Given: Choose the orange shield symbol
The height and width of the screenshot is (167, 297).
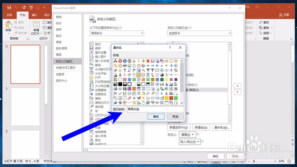Looking at the screenshot, I should 148,61.
